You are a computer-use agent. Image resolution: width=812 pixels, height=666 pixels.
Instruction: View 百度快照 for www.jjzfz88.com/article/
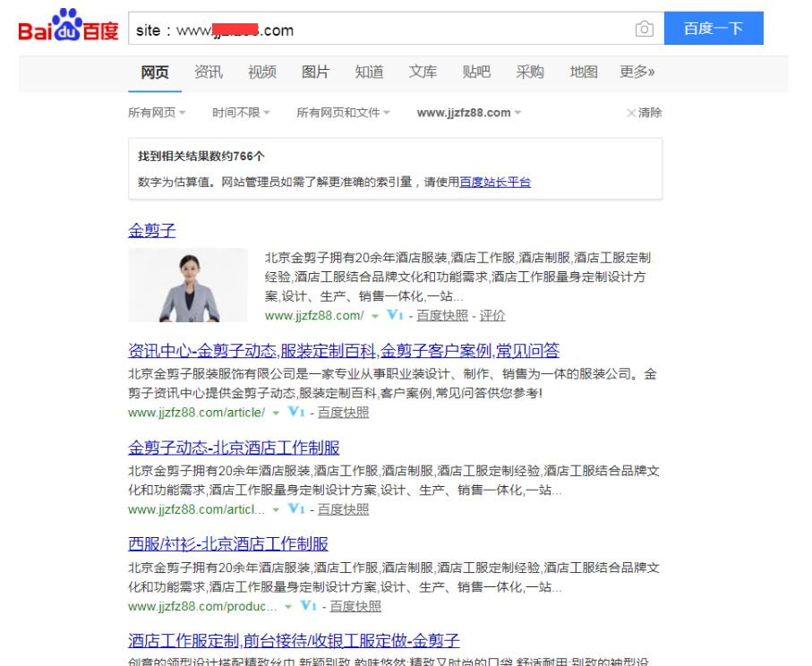tap(344, 413)
